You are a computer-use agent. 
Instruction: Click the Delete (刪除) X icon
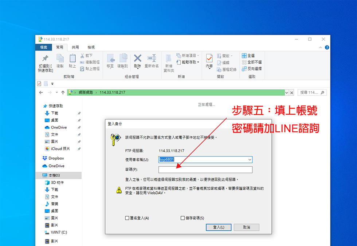(x=137, y=58)
